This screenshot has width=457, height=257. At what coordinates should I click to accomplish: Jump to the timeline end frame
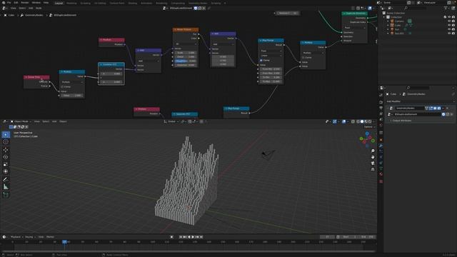coord(201,237)
